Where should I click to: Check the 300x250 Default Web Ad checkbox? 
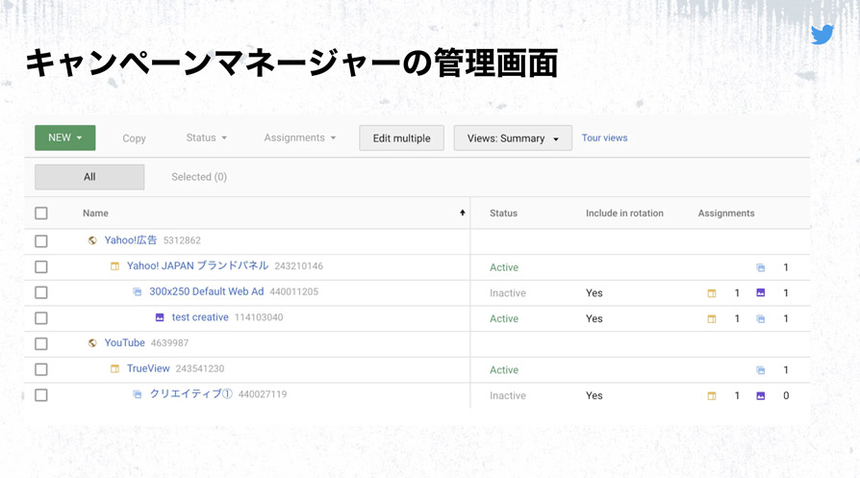coord(41,292)
